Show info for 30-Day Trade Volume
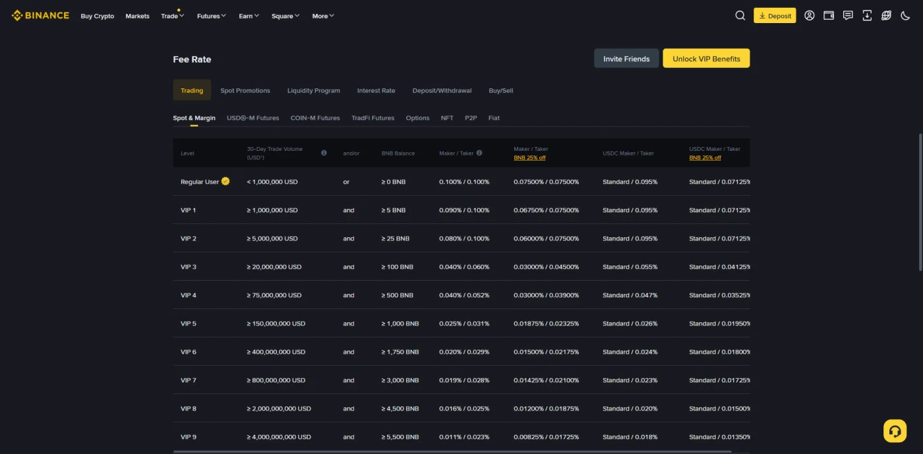Image resolution: width=923 pixels, height=454 pixels. 324,153
